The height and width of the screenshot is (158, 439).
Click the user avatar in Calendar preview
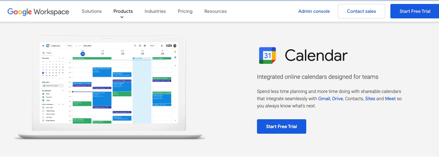tap(175, 46)
